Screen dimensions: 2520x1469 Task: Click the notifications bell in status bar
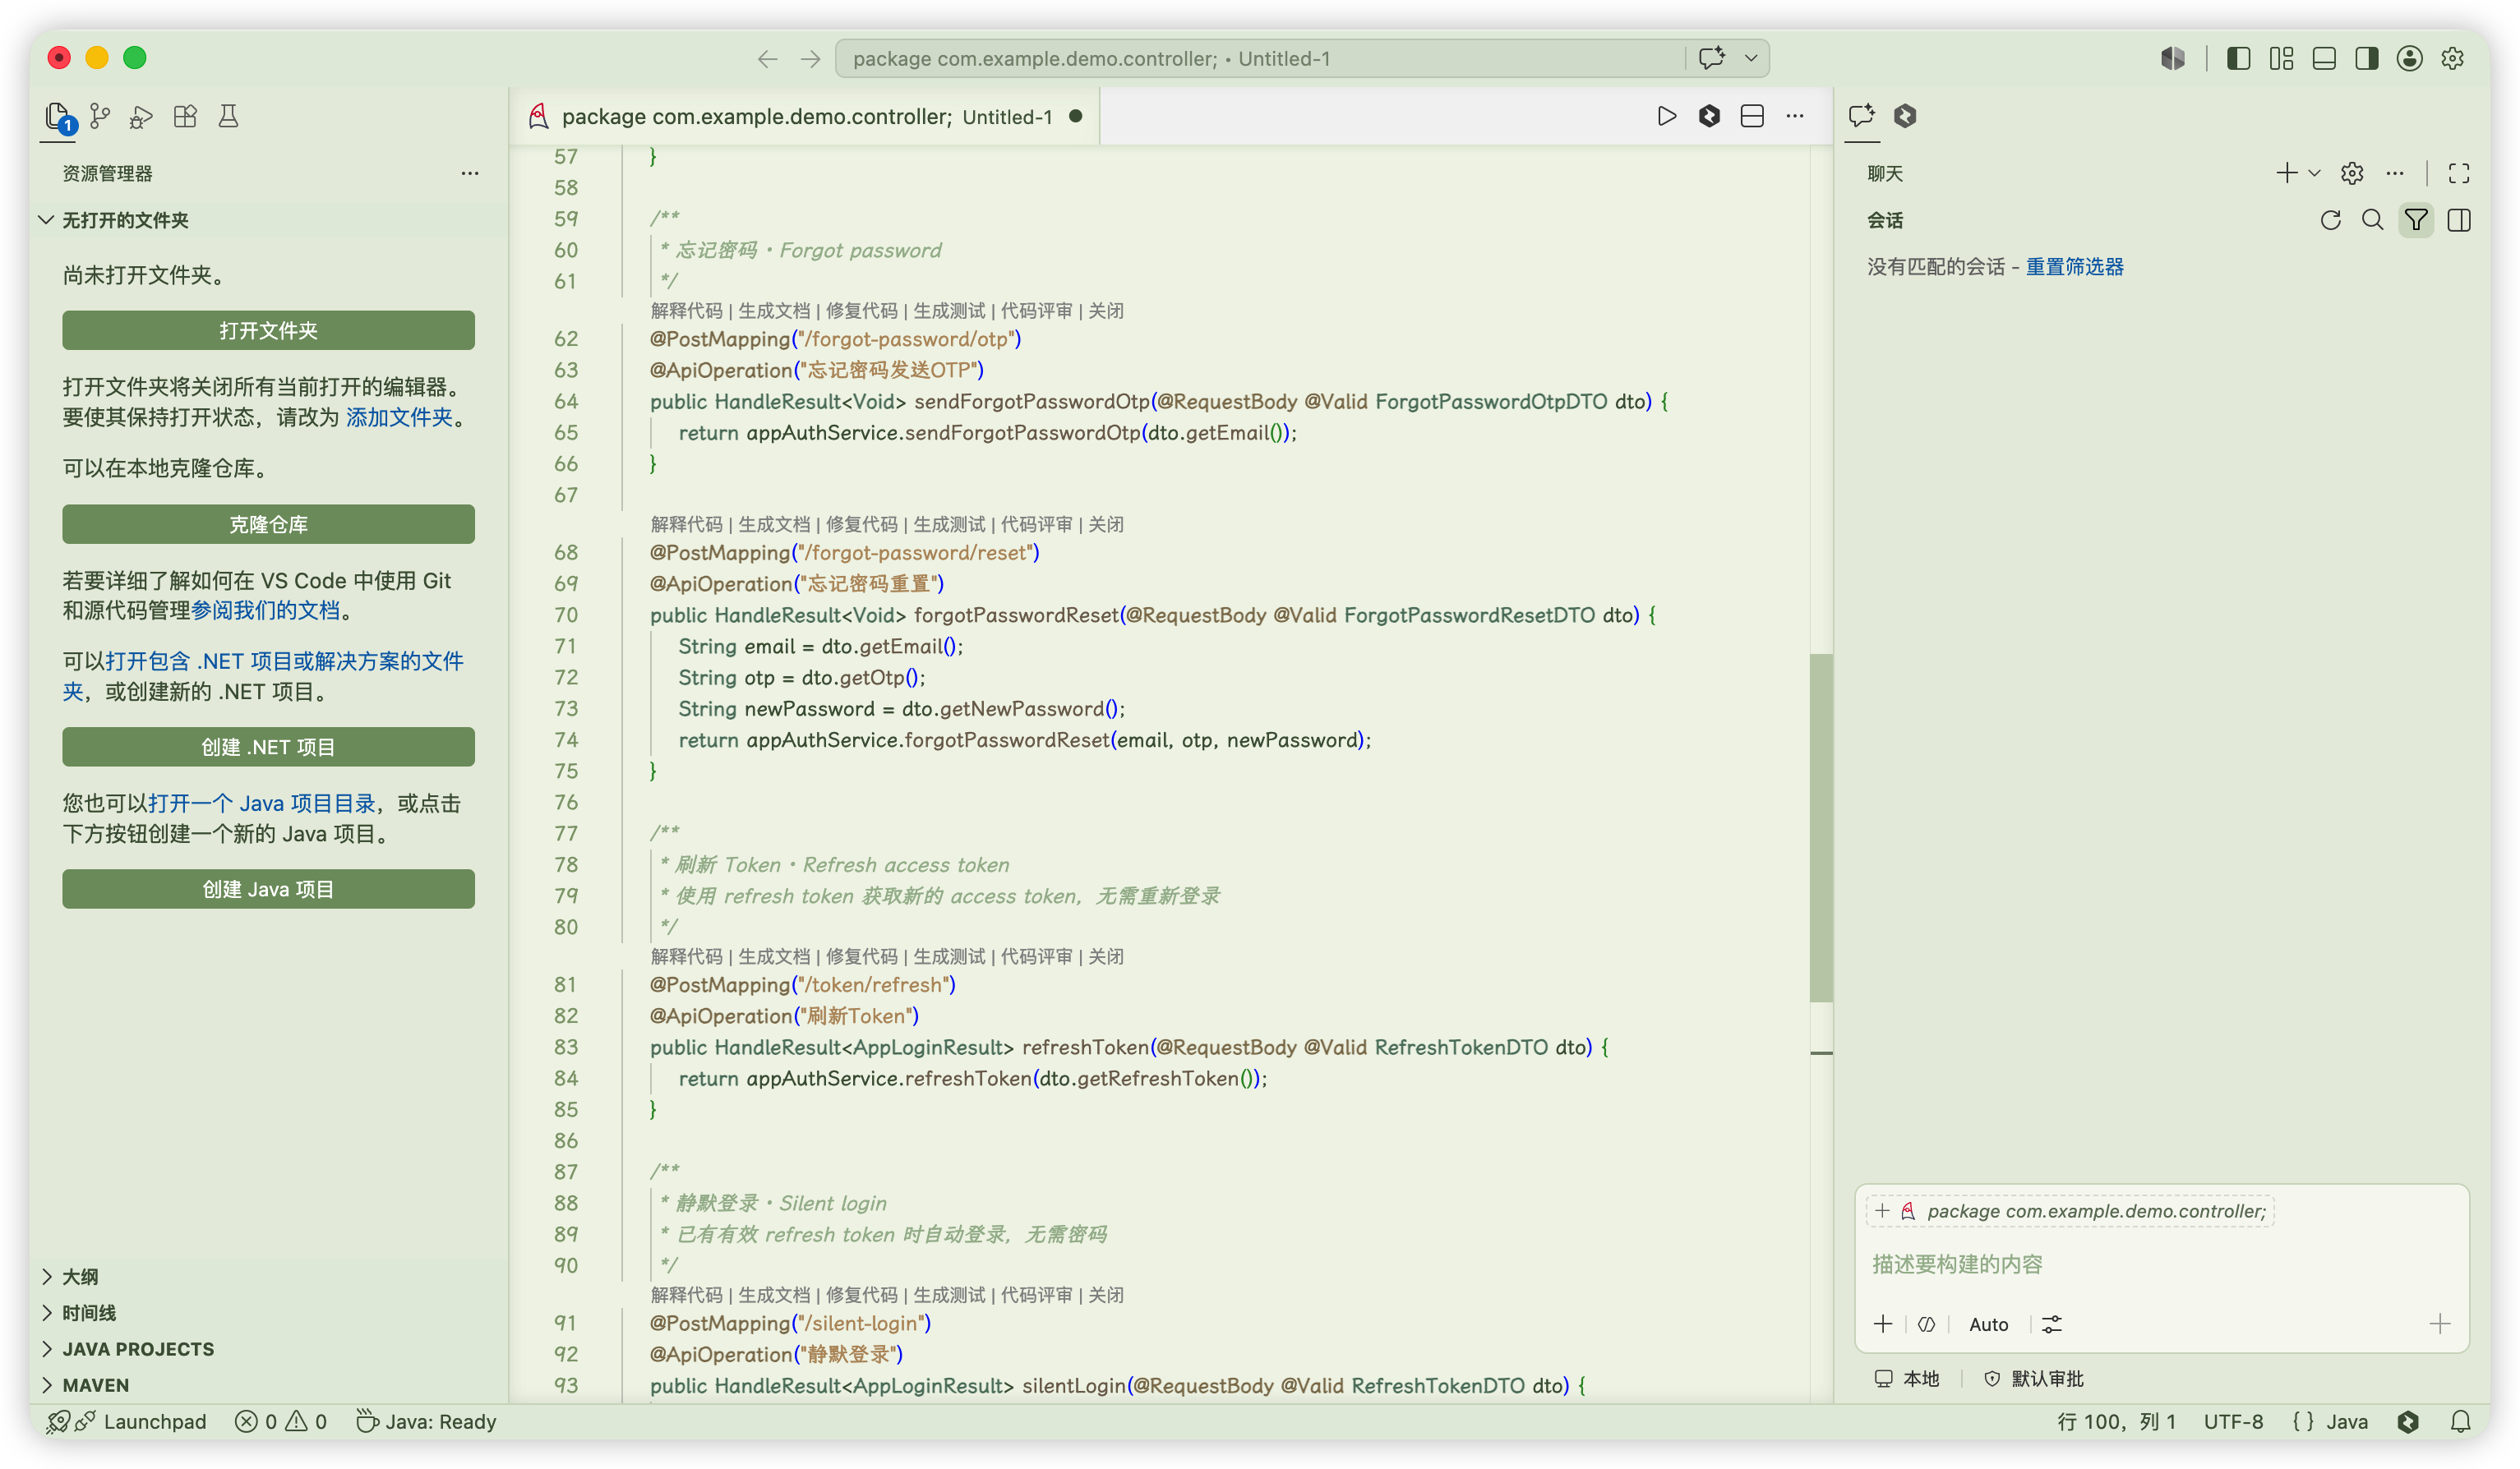[2461, 1421]
